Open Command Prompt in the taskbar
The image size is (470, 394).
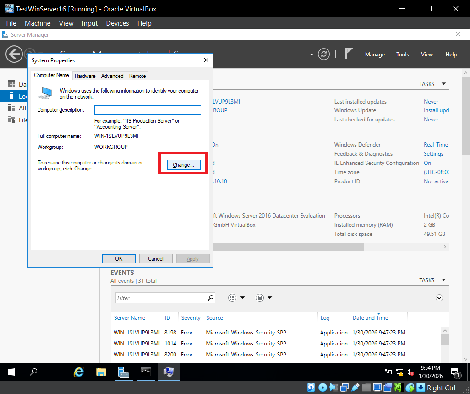[146, 372]
